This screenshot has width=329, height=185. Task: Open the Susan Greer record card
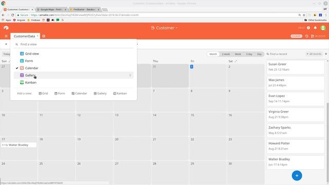click(x=296, y=67)
